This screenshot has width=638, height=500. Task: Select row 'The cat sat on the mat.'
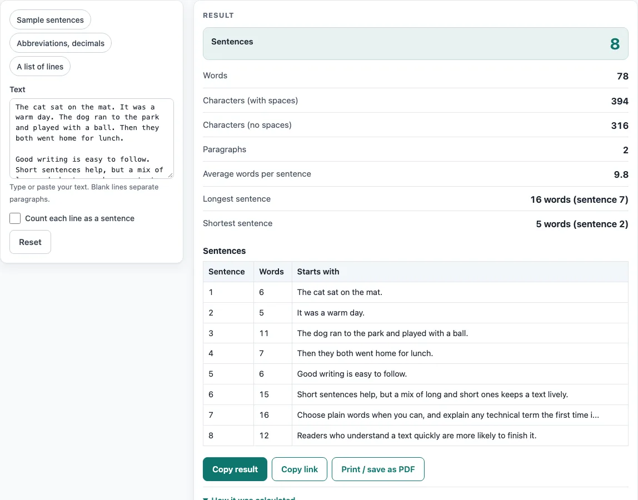[x=416, y=292]
